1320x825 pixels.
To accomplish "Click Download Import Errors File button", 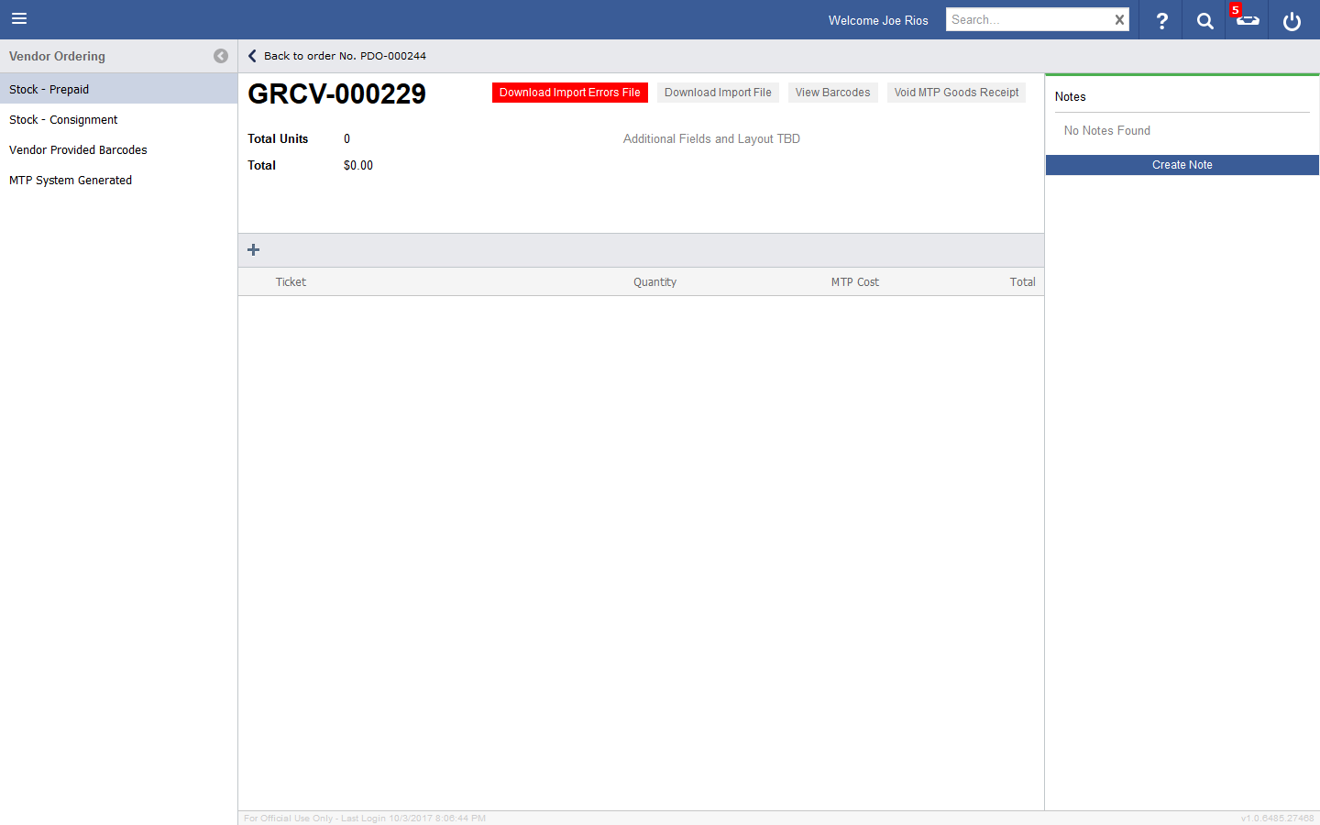I will pos(569,93).
